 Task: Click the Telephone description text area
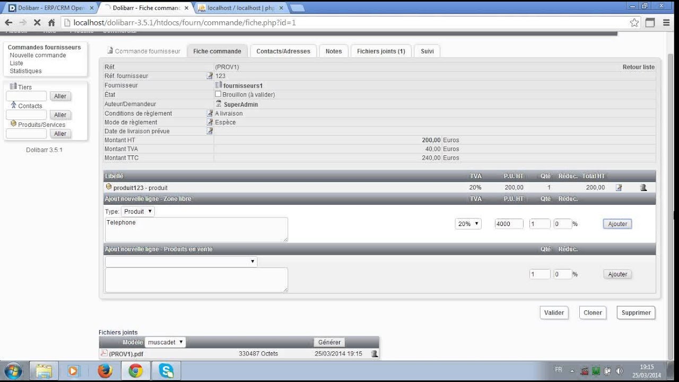(x=196, y=229)
